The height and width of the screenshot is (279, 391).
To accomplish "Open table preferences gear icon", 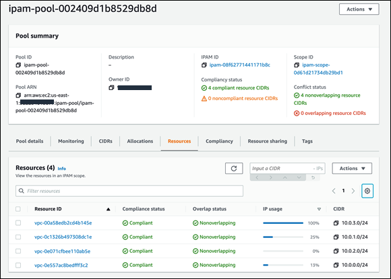I will click(367, 191).
